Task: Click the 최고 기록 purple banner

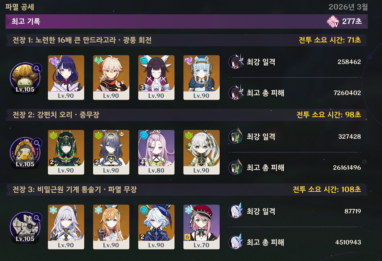Action: tap(187, 22)
